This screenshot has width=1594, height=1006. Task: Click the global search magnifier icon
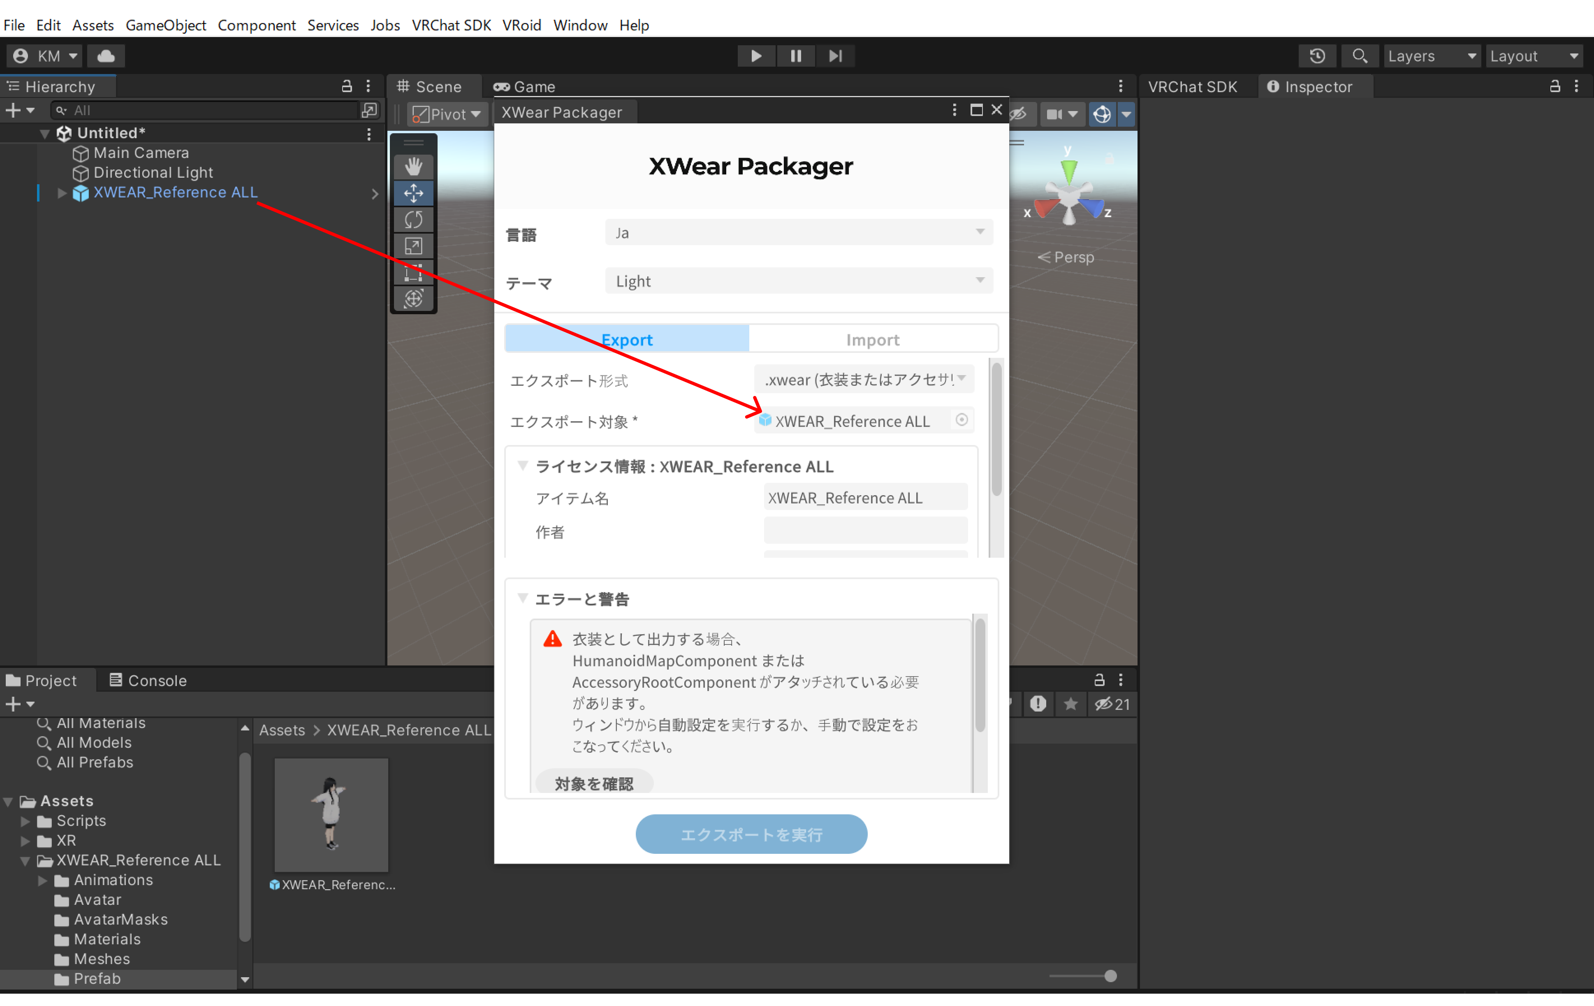[1360, 56]
